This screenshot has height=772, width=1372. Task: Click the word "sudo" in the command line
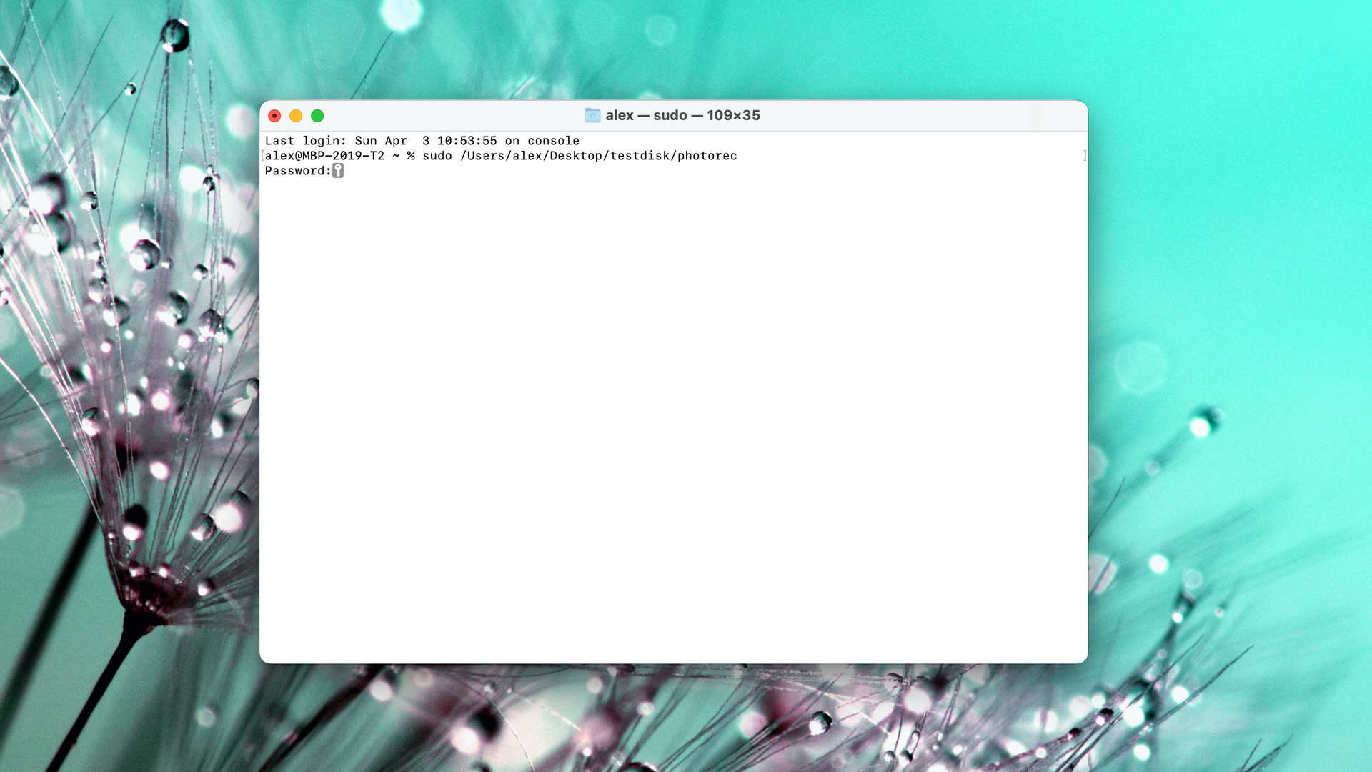(x=437, y=156)
